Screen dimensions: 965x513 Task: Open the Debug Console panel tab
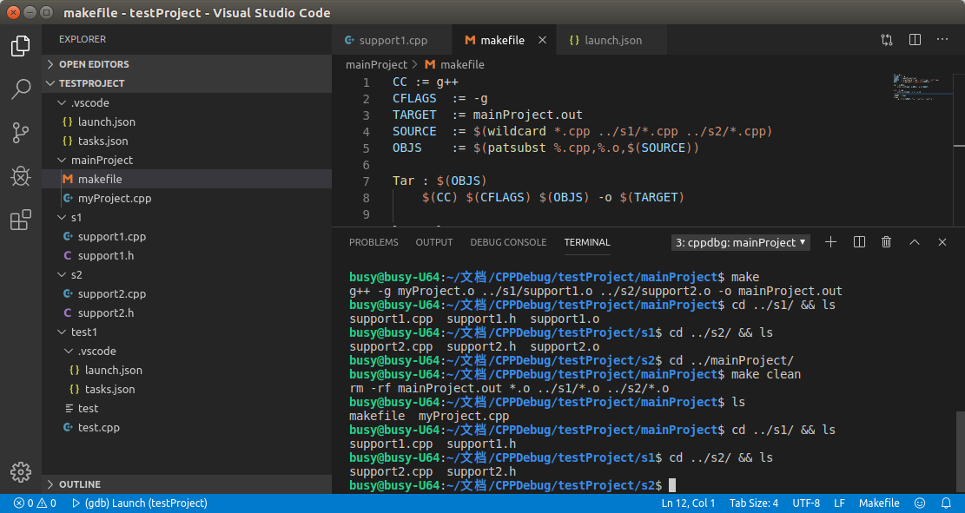pyautogui.click(x=508, y=242)
